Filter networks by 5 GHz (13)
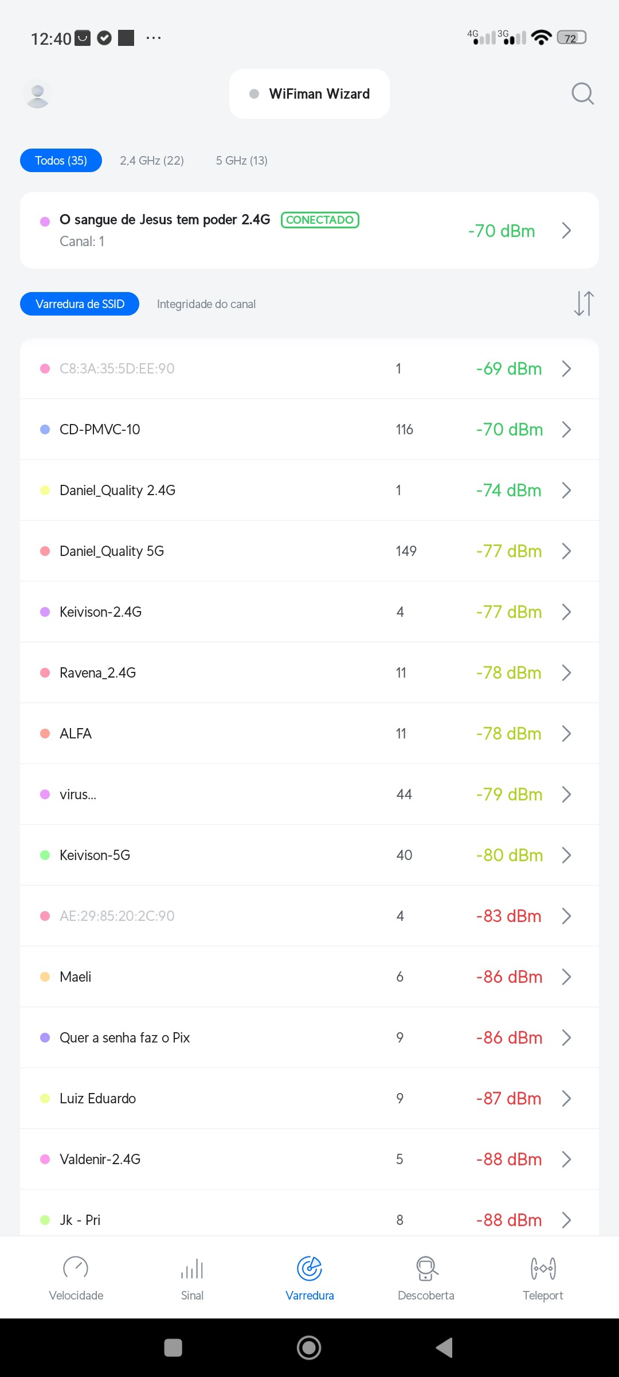The width and height of the screenshot is (619, 1377). pyautogui.click(x=242, y=161)
